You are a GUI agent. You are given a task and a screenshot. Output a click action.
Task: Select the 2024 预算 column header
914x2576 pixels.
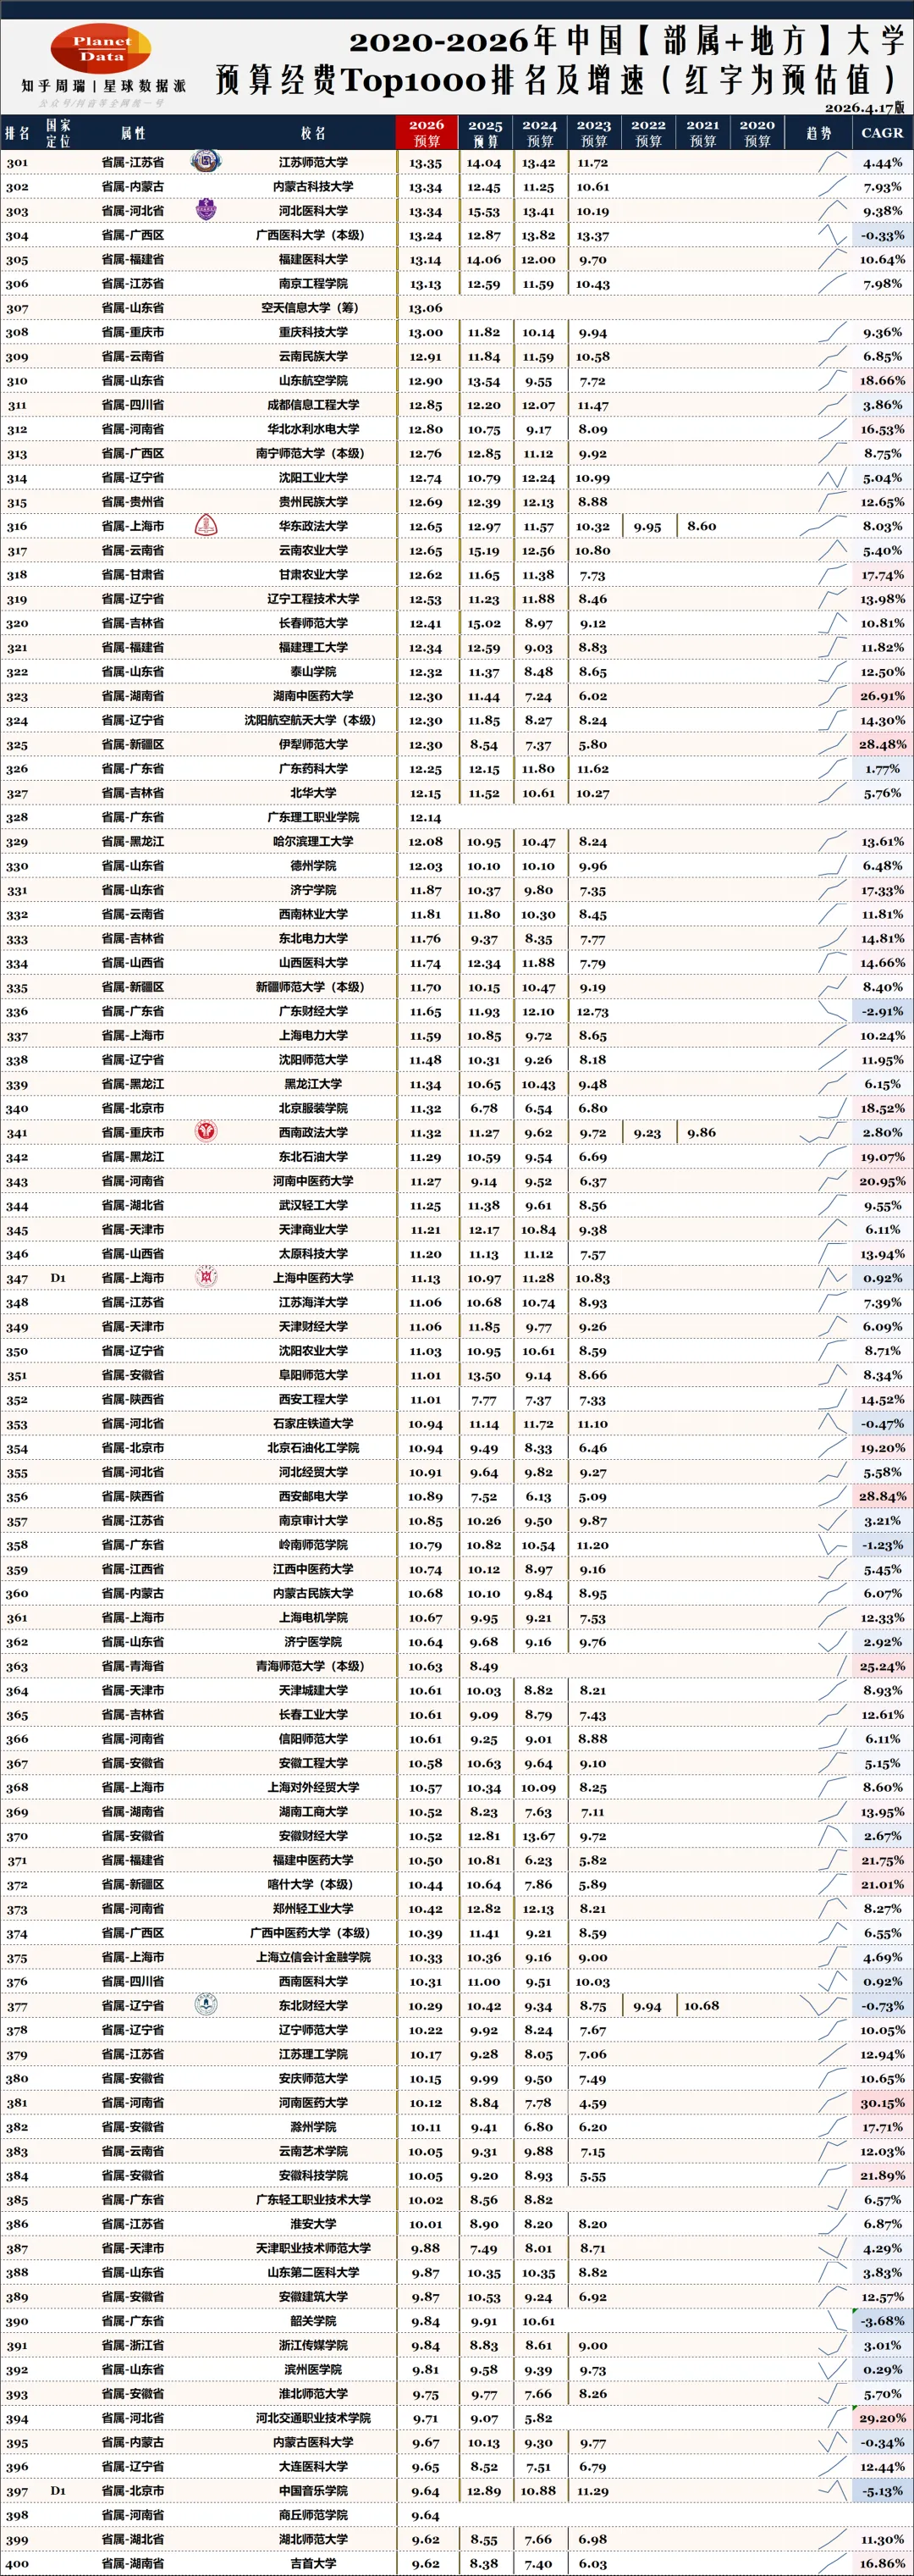[539, 133]
